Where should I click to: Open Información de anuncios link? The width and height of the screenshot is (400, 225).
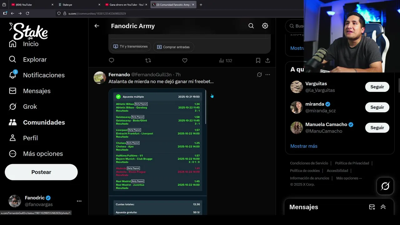pos(309,178)
